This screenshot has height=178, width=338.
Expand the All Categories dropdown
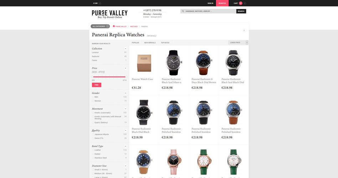100,26
